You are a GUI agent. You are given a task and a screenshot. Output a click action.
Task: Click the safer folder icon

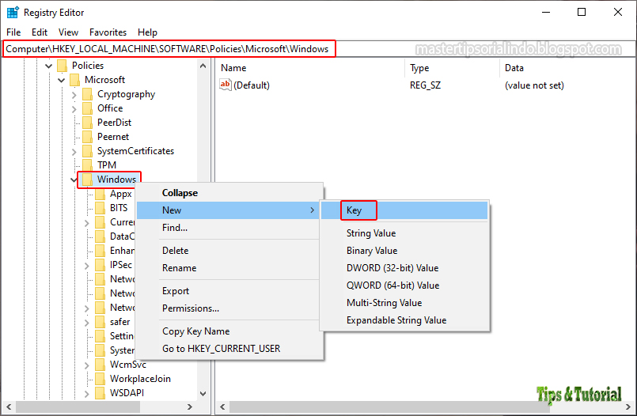[x=100, y=322]
